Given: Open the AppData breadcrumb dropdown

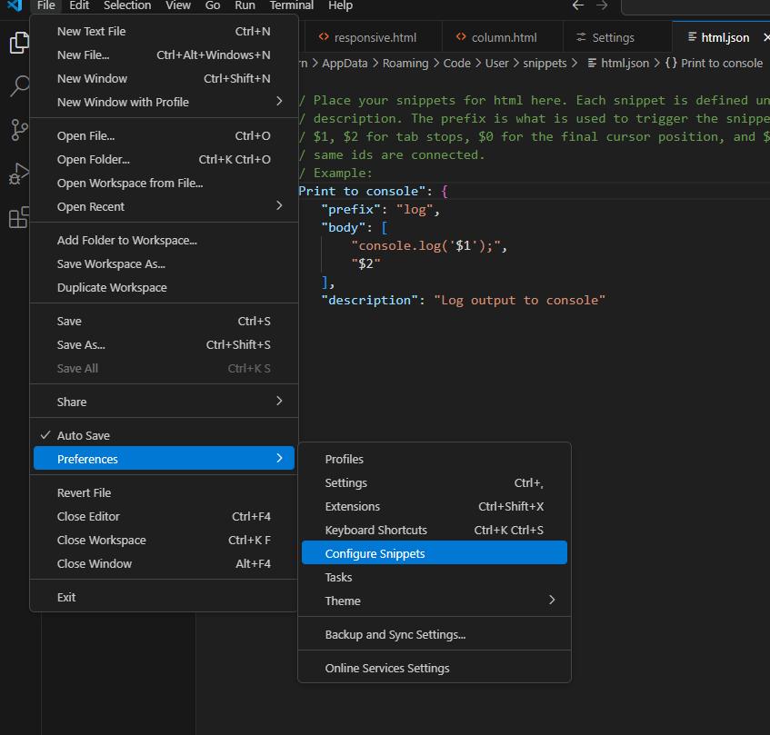Looking at the screenshot, I should 345,64.
